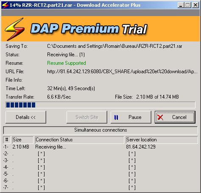This screenshot has height=193, width=201.
Task: Pause the current download
Action: click(131, 117)
